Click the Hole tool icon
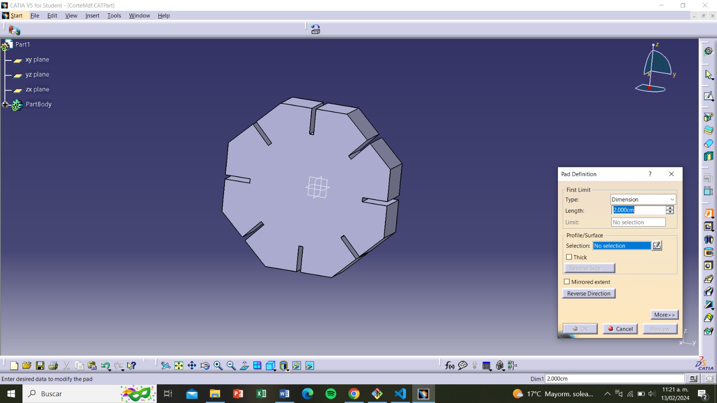Image resolution: width=717 pixels, height=403 pixels. click(708, 266)
